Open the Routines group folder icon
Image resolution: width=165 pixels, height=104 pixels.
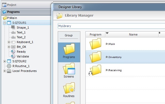[x=69, y=88]
